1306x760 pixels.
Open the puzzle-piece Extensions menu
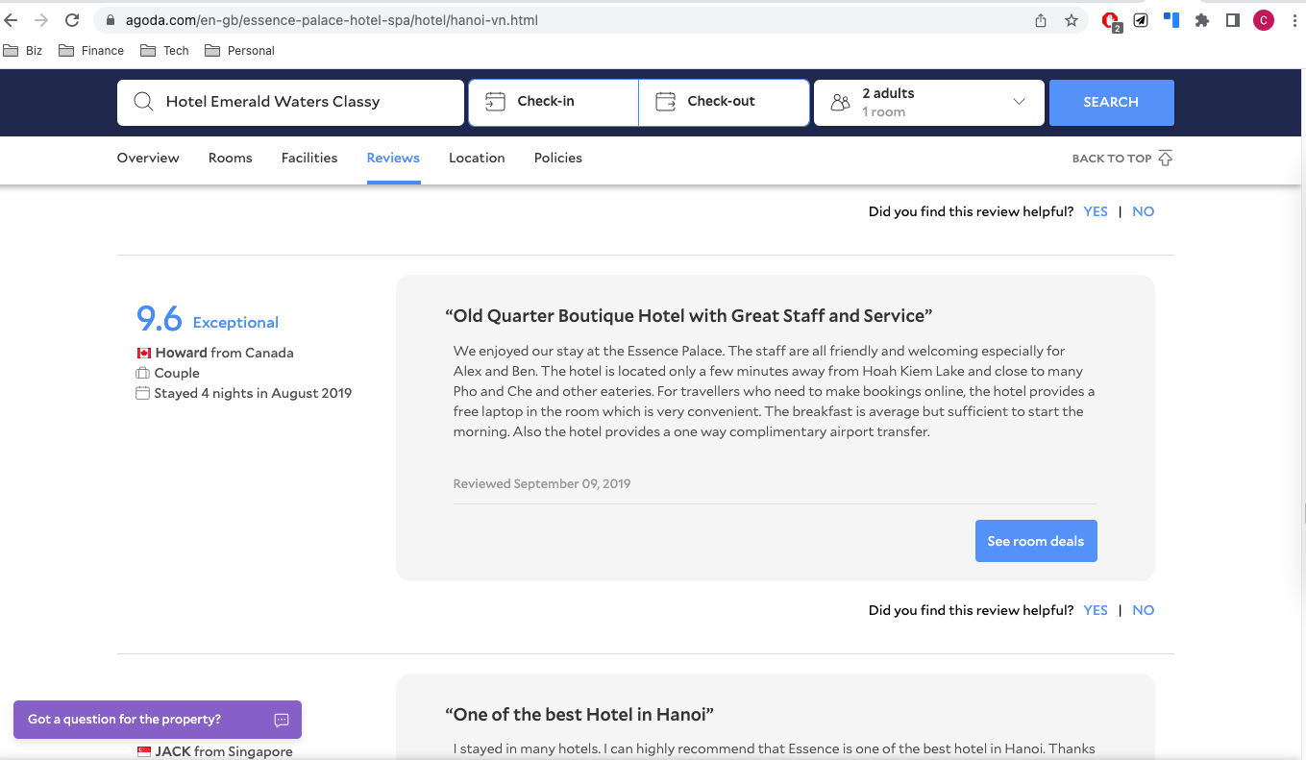click(x=1201, y=20)
